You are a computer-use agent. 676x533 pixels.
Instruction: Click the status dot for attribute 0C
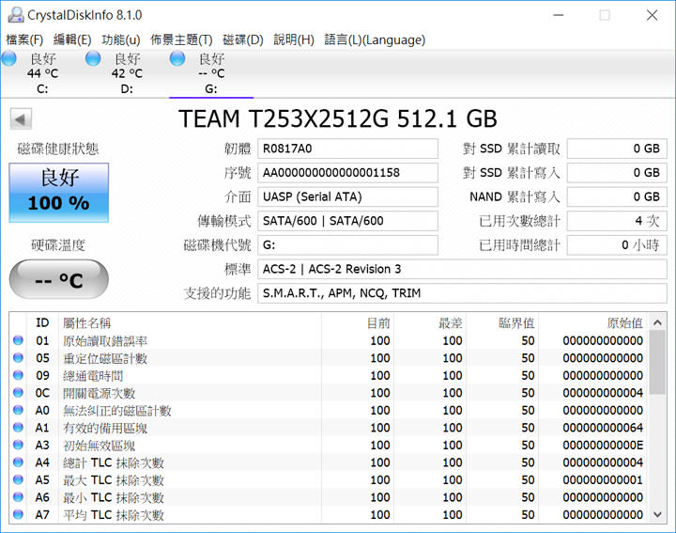pyautogui.click(x=18, y=393)
